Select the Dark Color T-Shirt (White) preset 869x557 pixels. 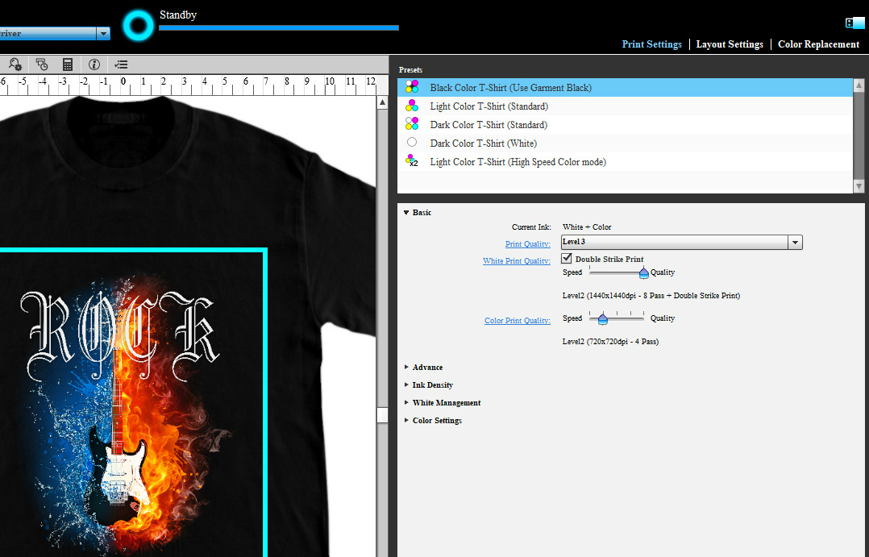(483, 143)
